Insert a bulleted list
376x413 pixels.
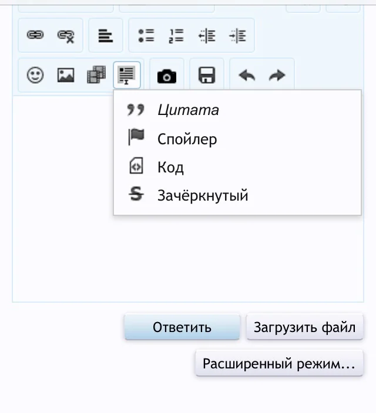pyautogui.click(x=146, y=36)
